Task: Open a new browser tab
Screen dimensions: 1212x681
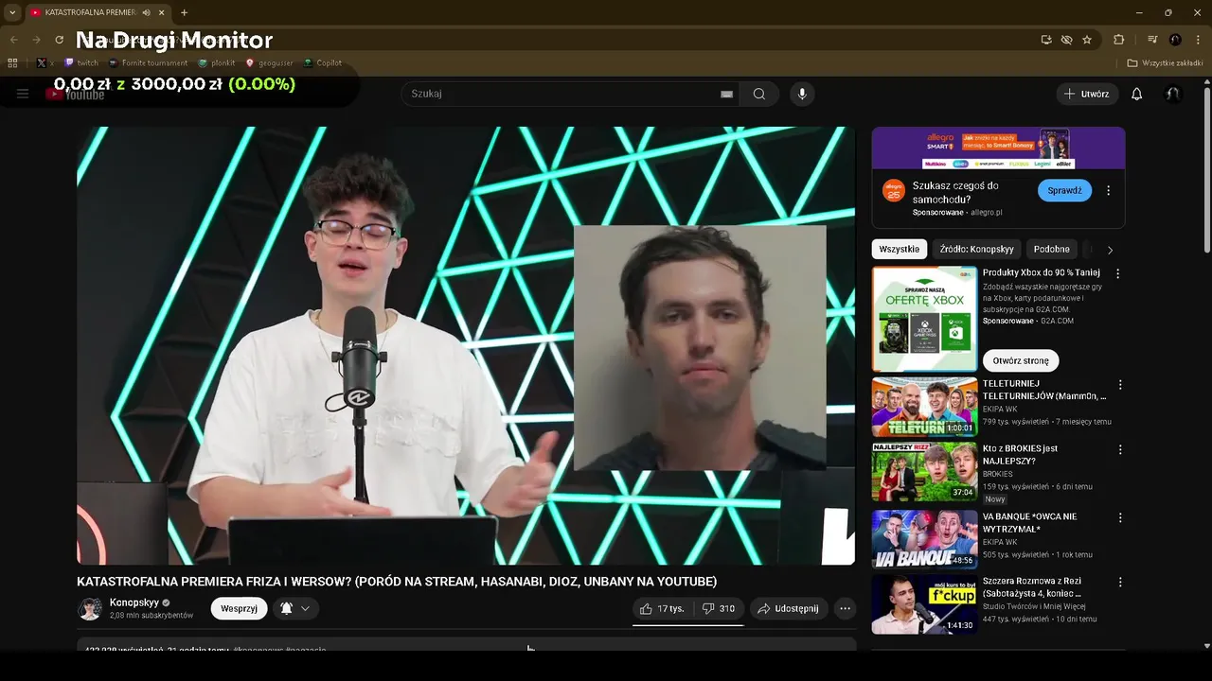Action: tap(184, 12)
